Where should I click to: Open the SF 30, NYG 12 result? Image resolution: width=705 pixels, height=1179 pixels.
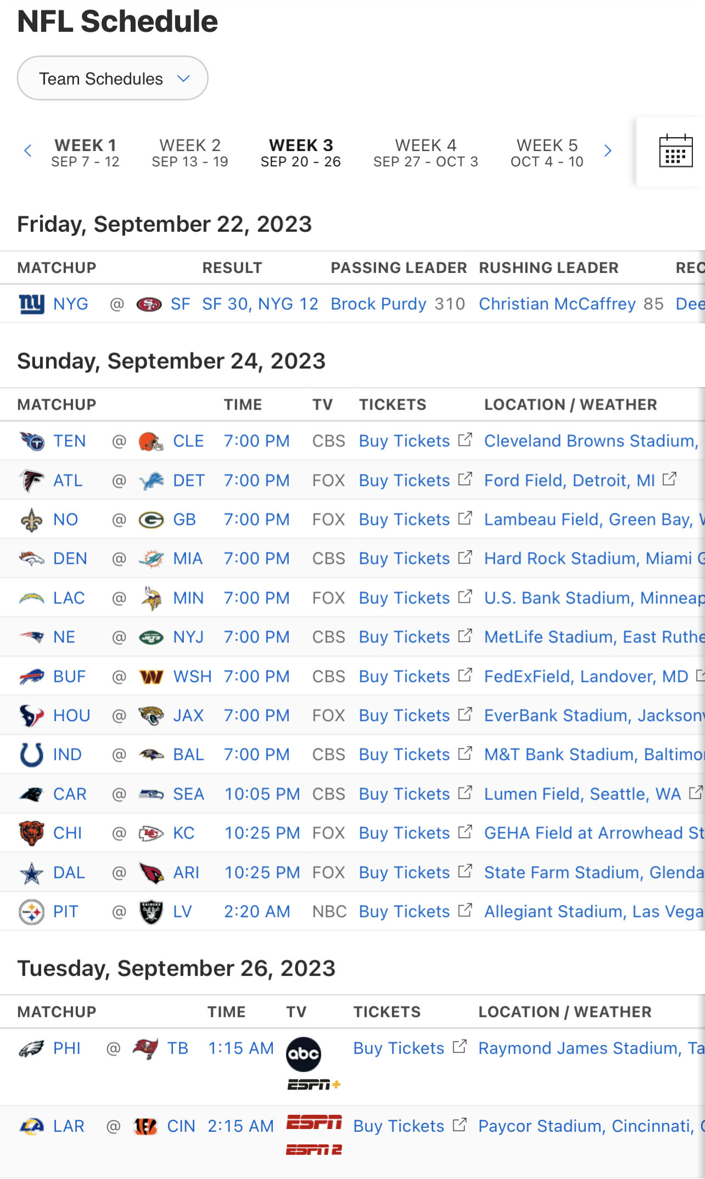(260, 304)
